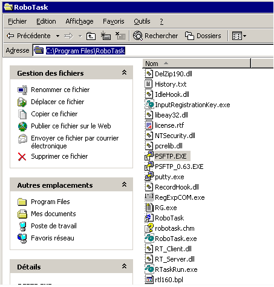Click the address bar folder icon
The image size is (274, 287).
pyautogui.click(x=39, y=50)
